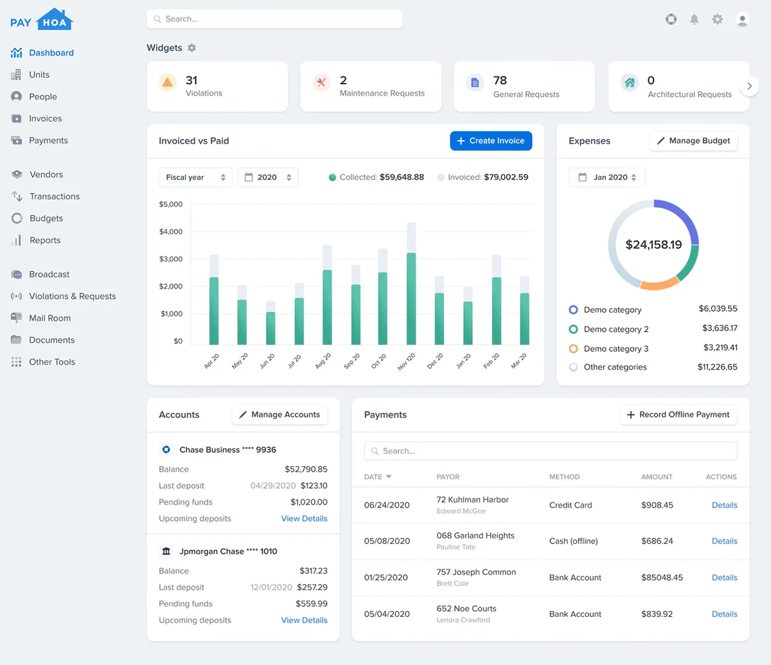771x665 pixels.
Task: Click the General Requests document icon
Action: pos(475,82)
